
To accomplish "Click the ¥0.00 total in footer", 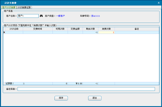I will [79, 83].
